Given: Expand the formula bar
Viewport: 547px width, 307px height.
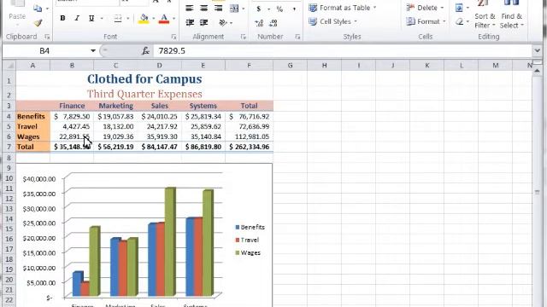Looking at the screenshot, I should 537,51.
